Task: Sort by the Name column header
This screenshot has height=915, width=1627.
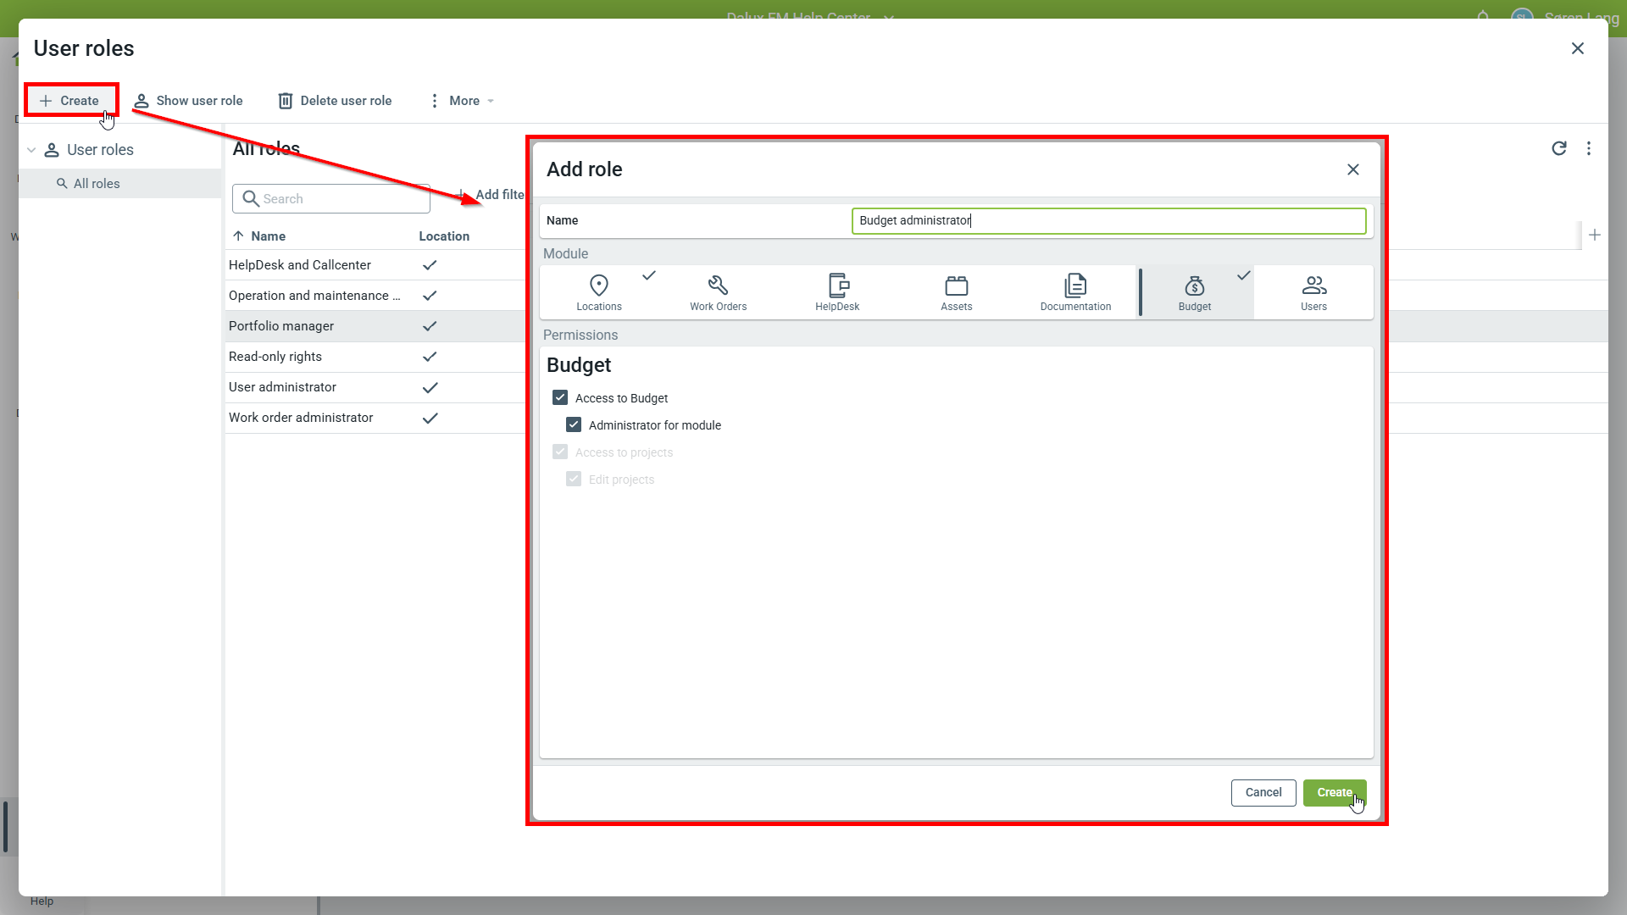Action: (x=268, y=236)
